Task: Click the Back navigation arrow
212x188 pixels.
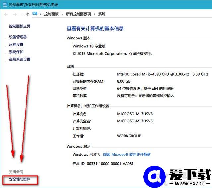Action: (x=6, y=14)
